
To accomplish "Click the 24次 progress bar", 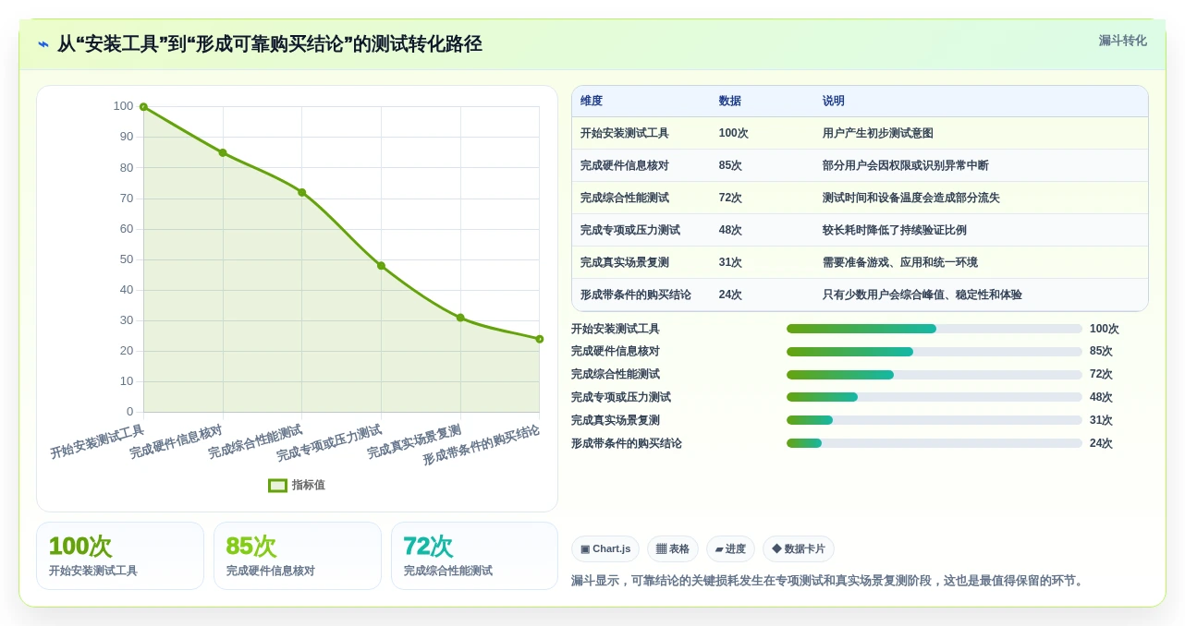I will pyautogui.click(x=935, y=443).
